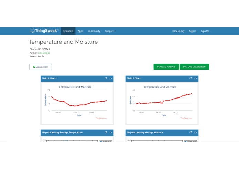The image size is (239, 169).
Task: Open Moving Average Moisture external-link icon
Action: 191,132
